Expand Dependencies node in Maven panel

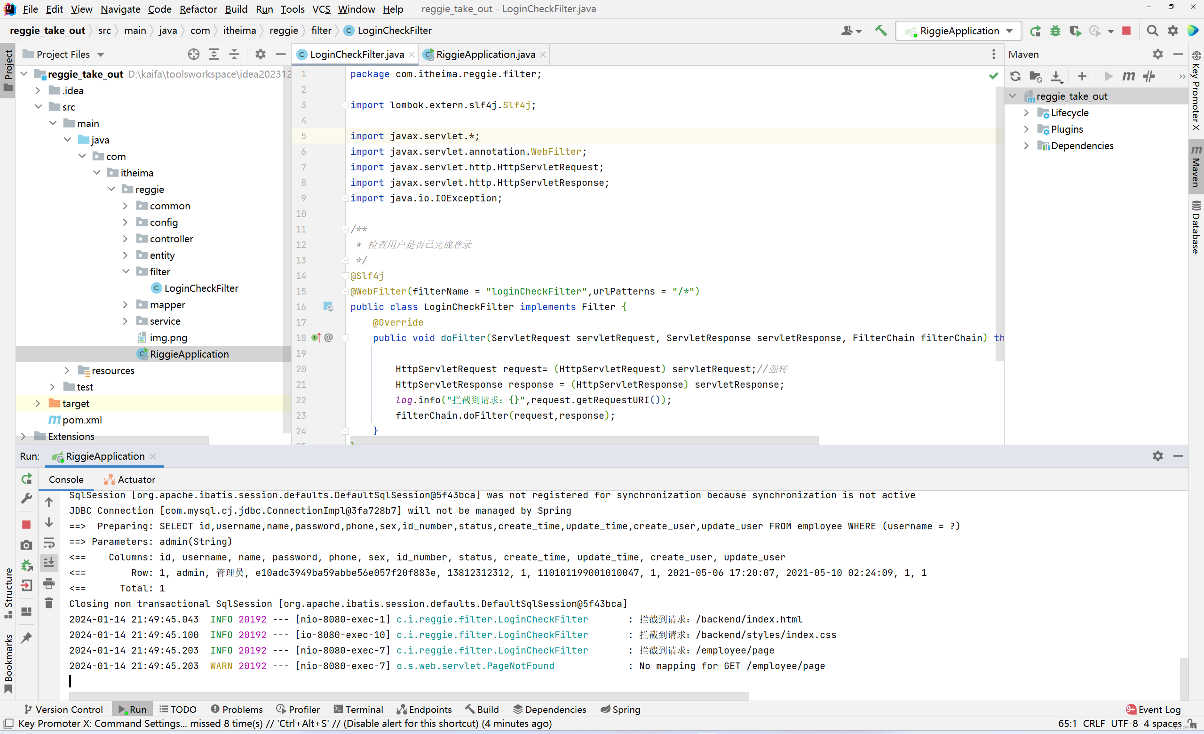[1026, 146]
